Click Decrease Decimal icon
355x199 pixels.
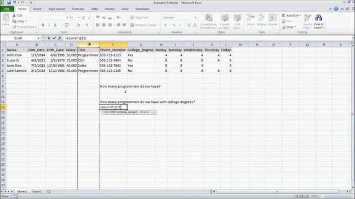[195, 25]
